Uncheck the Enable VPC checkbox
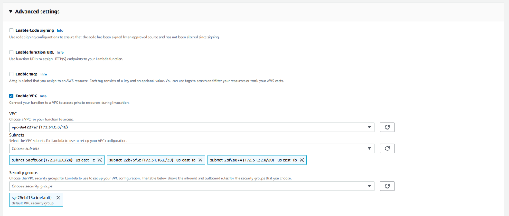 tap(11, 96)
